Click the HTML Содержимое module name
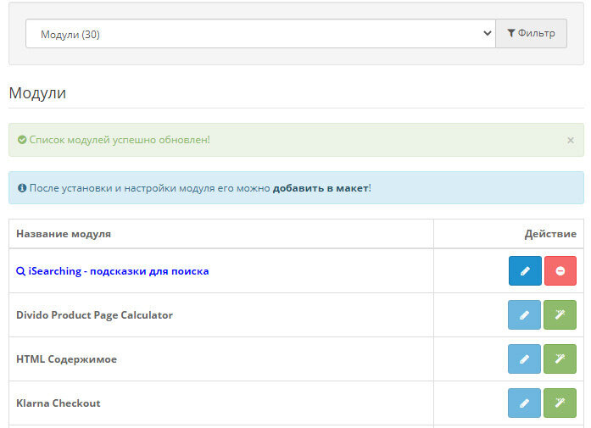The width and height of the screenshot is (591, 428). [66, 359]
